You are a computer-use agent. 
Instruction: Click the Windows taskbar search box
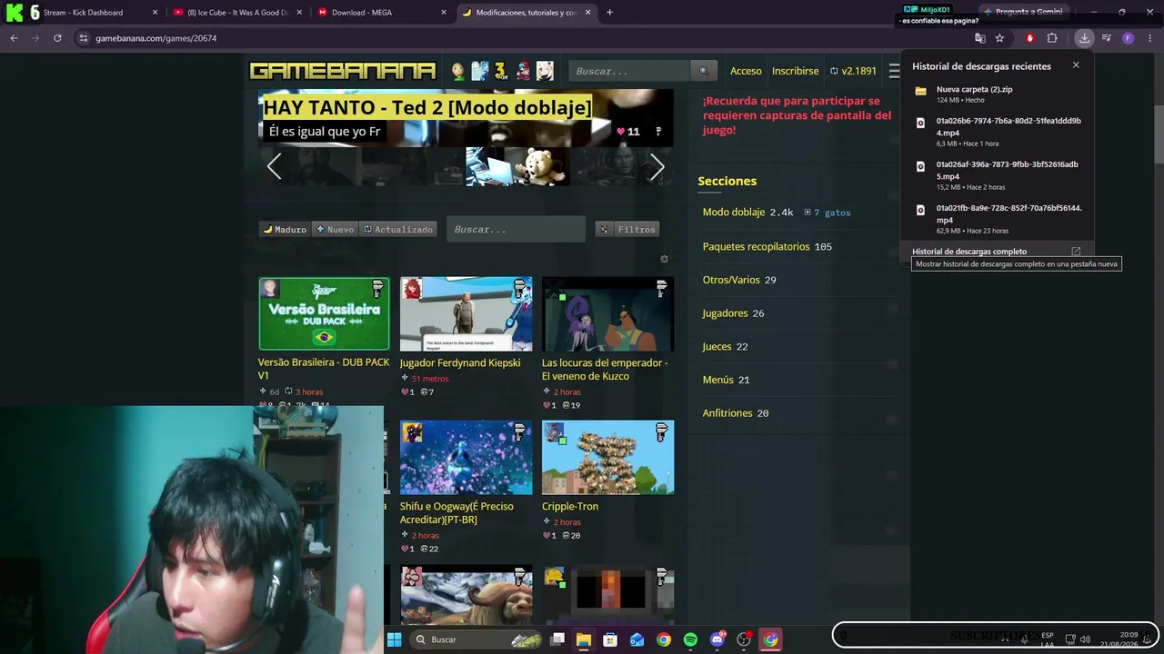pos(476,639)
